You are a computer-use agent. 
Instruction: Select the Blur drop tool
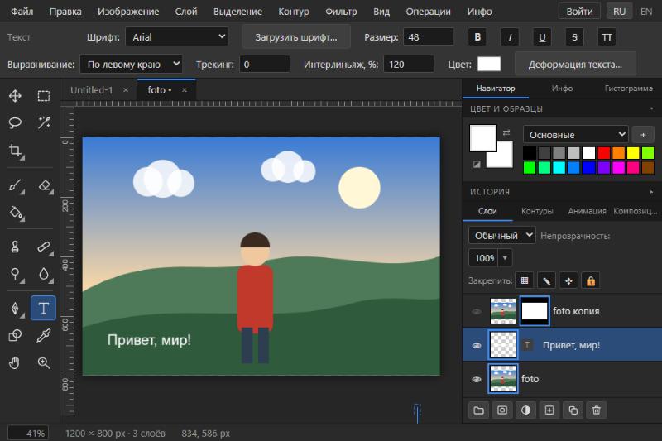[44, 274]
